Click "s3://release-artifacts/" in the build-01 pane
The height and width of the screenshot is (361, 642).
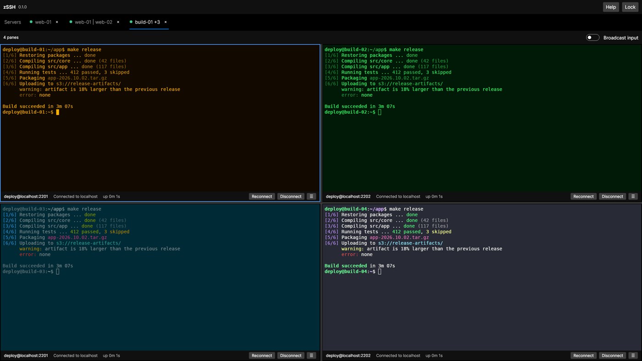[89, 84]
